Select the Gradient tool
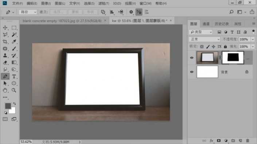 [14, 63]
